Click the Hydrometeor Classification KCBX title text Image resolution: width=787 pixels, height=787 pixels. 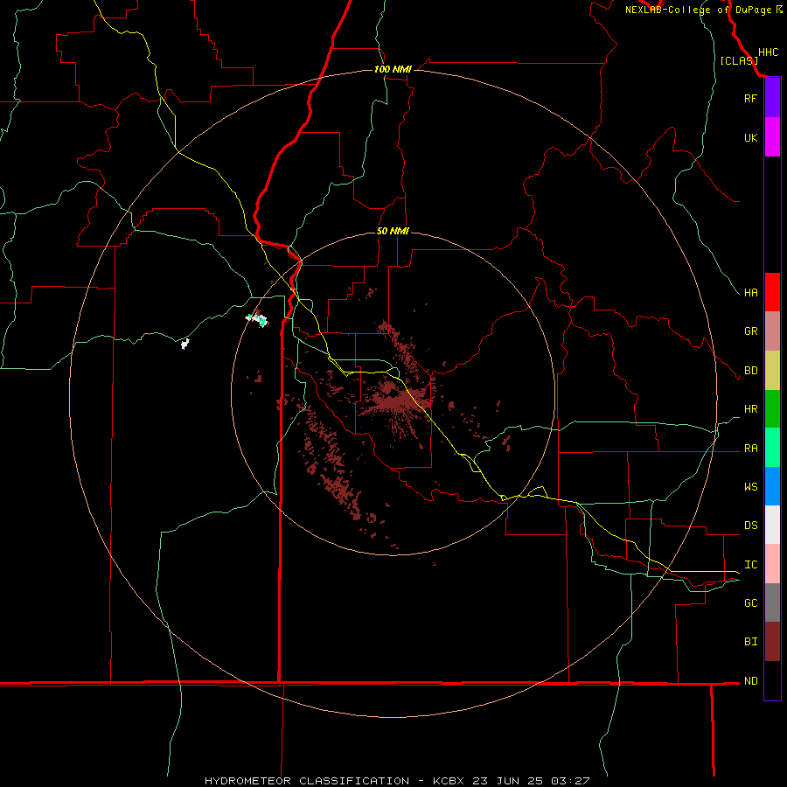point(397,781)
